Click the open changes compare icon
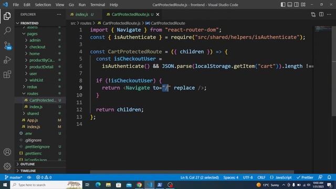The height and width of the screenshot is (189, 336). 313,14
